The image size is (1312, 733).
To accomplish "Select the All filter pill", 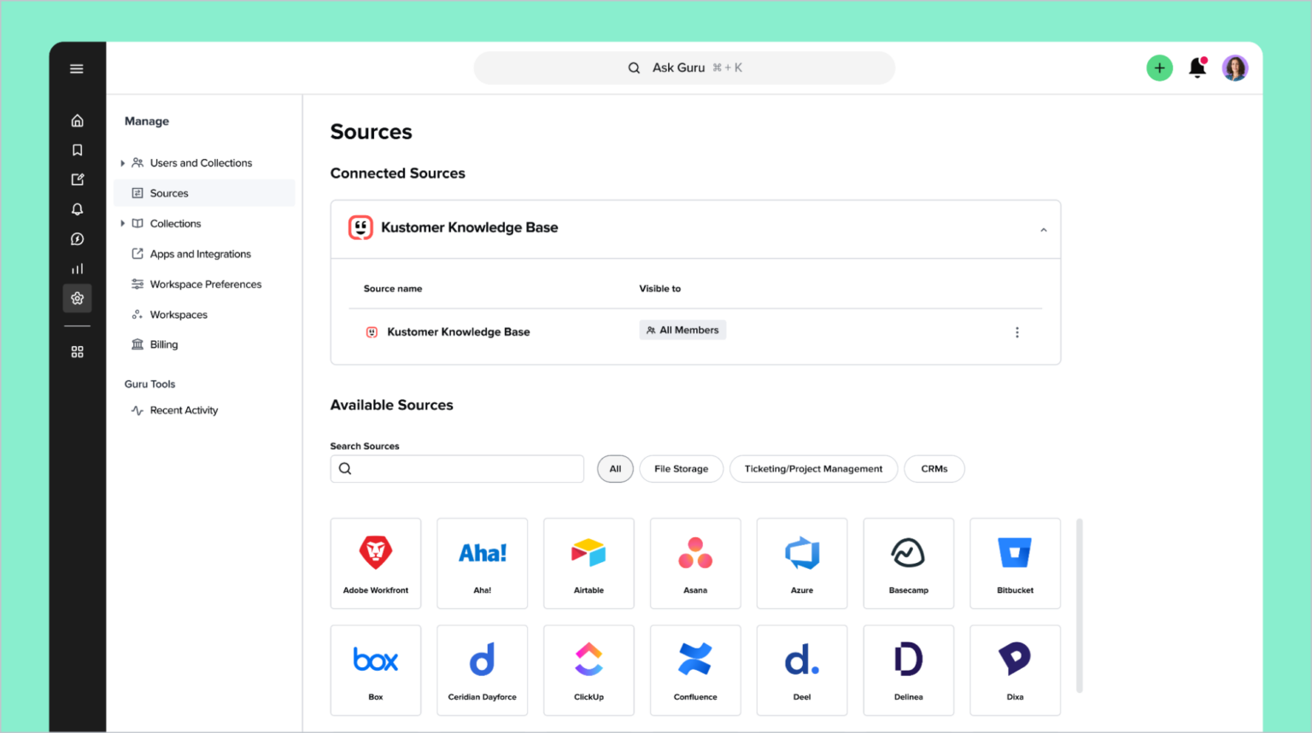I will [615, 468].
